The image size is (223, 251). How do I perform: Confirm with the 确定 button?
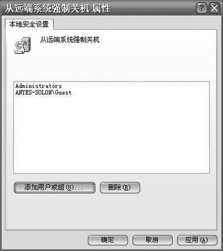(108, 240)
